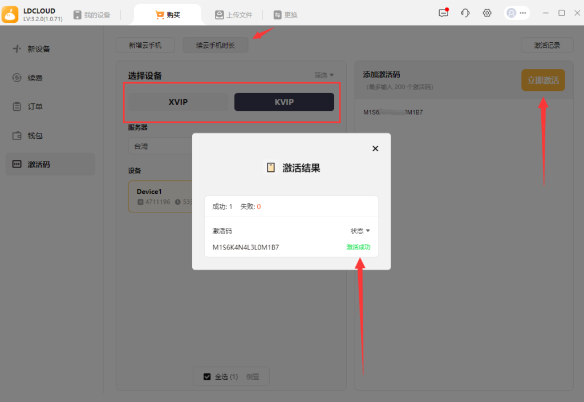Screen dimensions: 584x402
Task: Open 激活记录 activation records
Action: pos(547,45)
